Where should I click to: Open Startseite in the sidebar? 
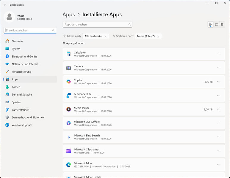30,41
